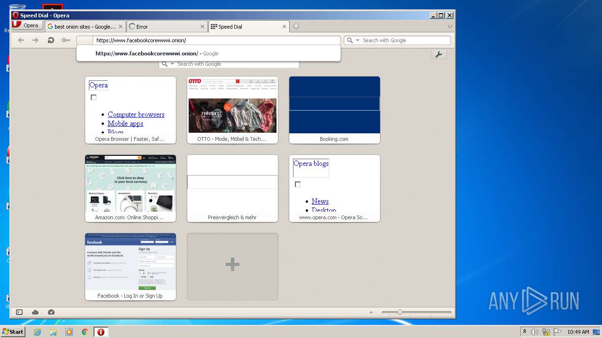Close the 'best onion sites' tab
This screenshot has height=338, width=602.
coord(120,27)
